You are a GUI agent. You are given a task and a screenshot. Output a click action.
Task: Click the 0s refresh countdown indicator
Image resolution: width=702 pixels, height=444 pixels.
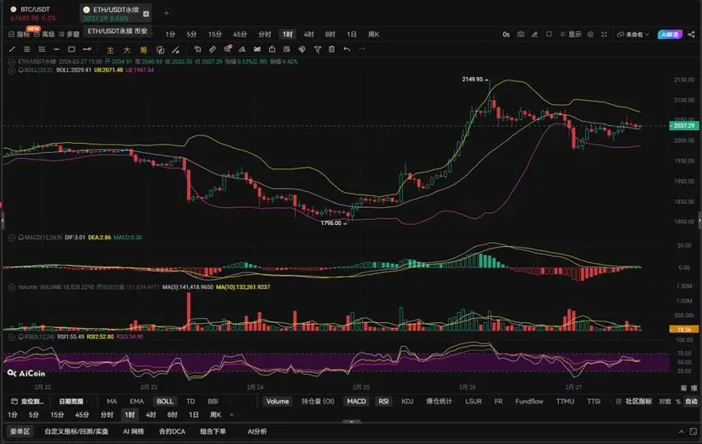[x=506, y=35]
